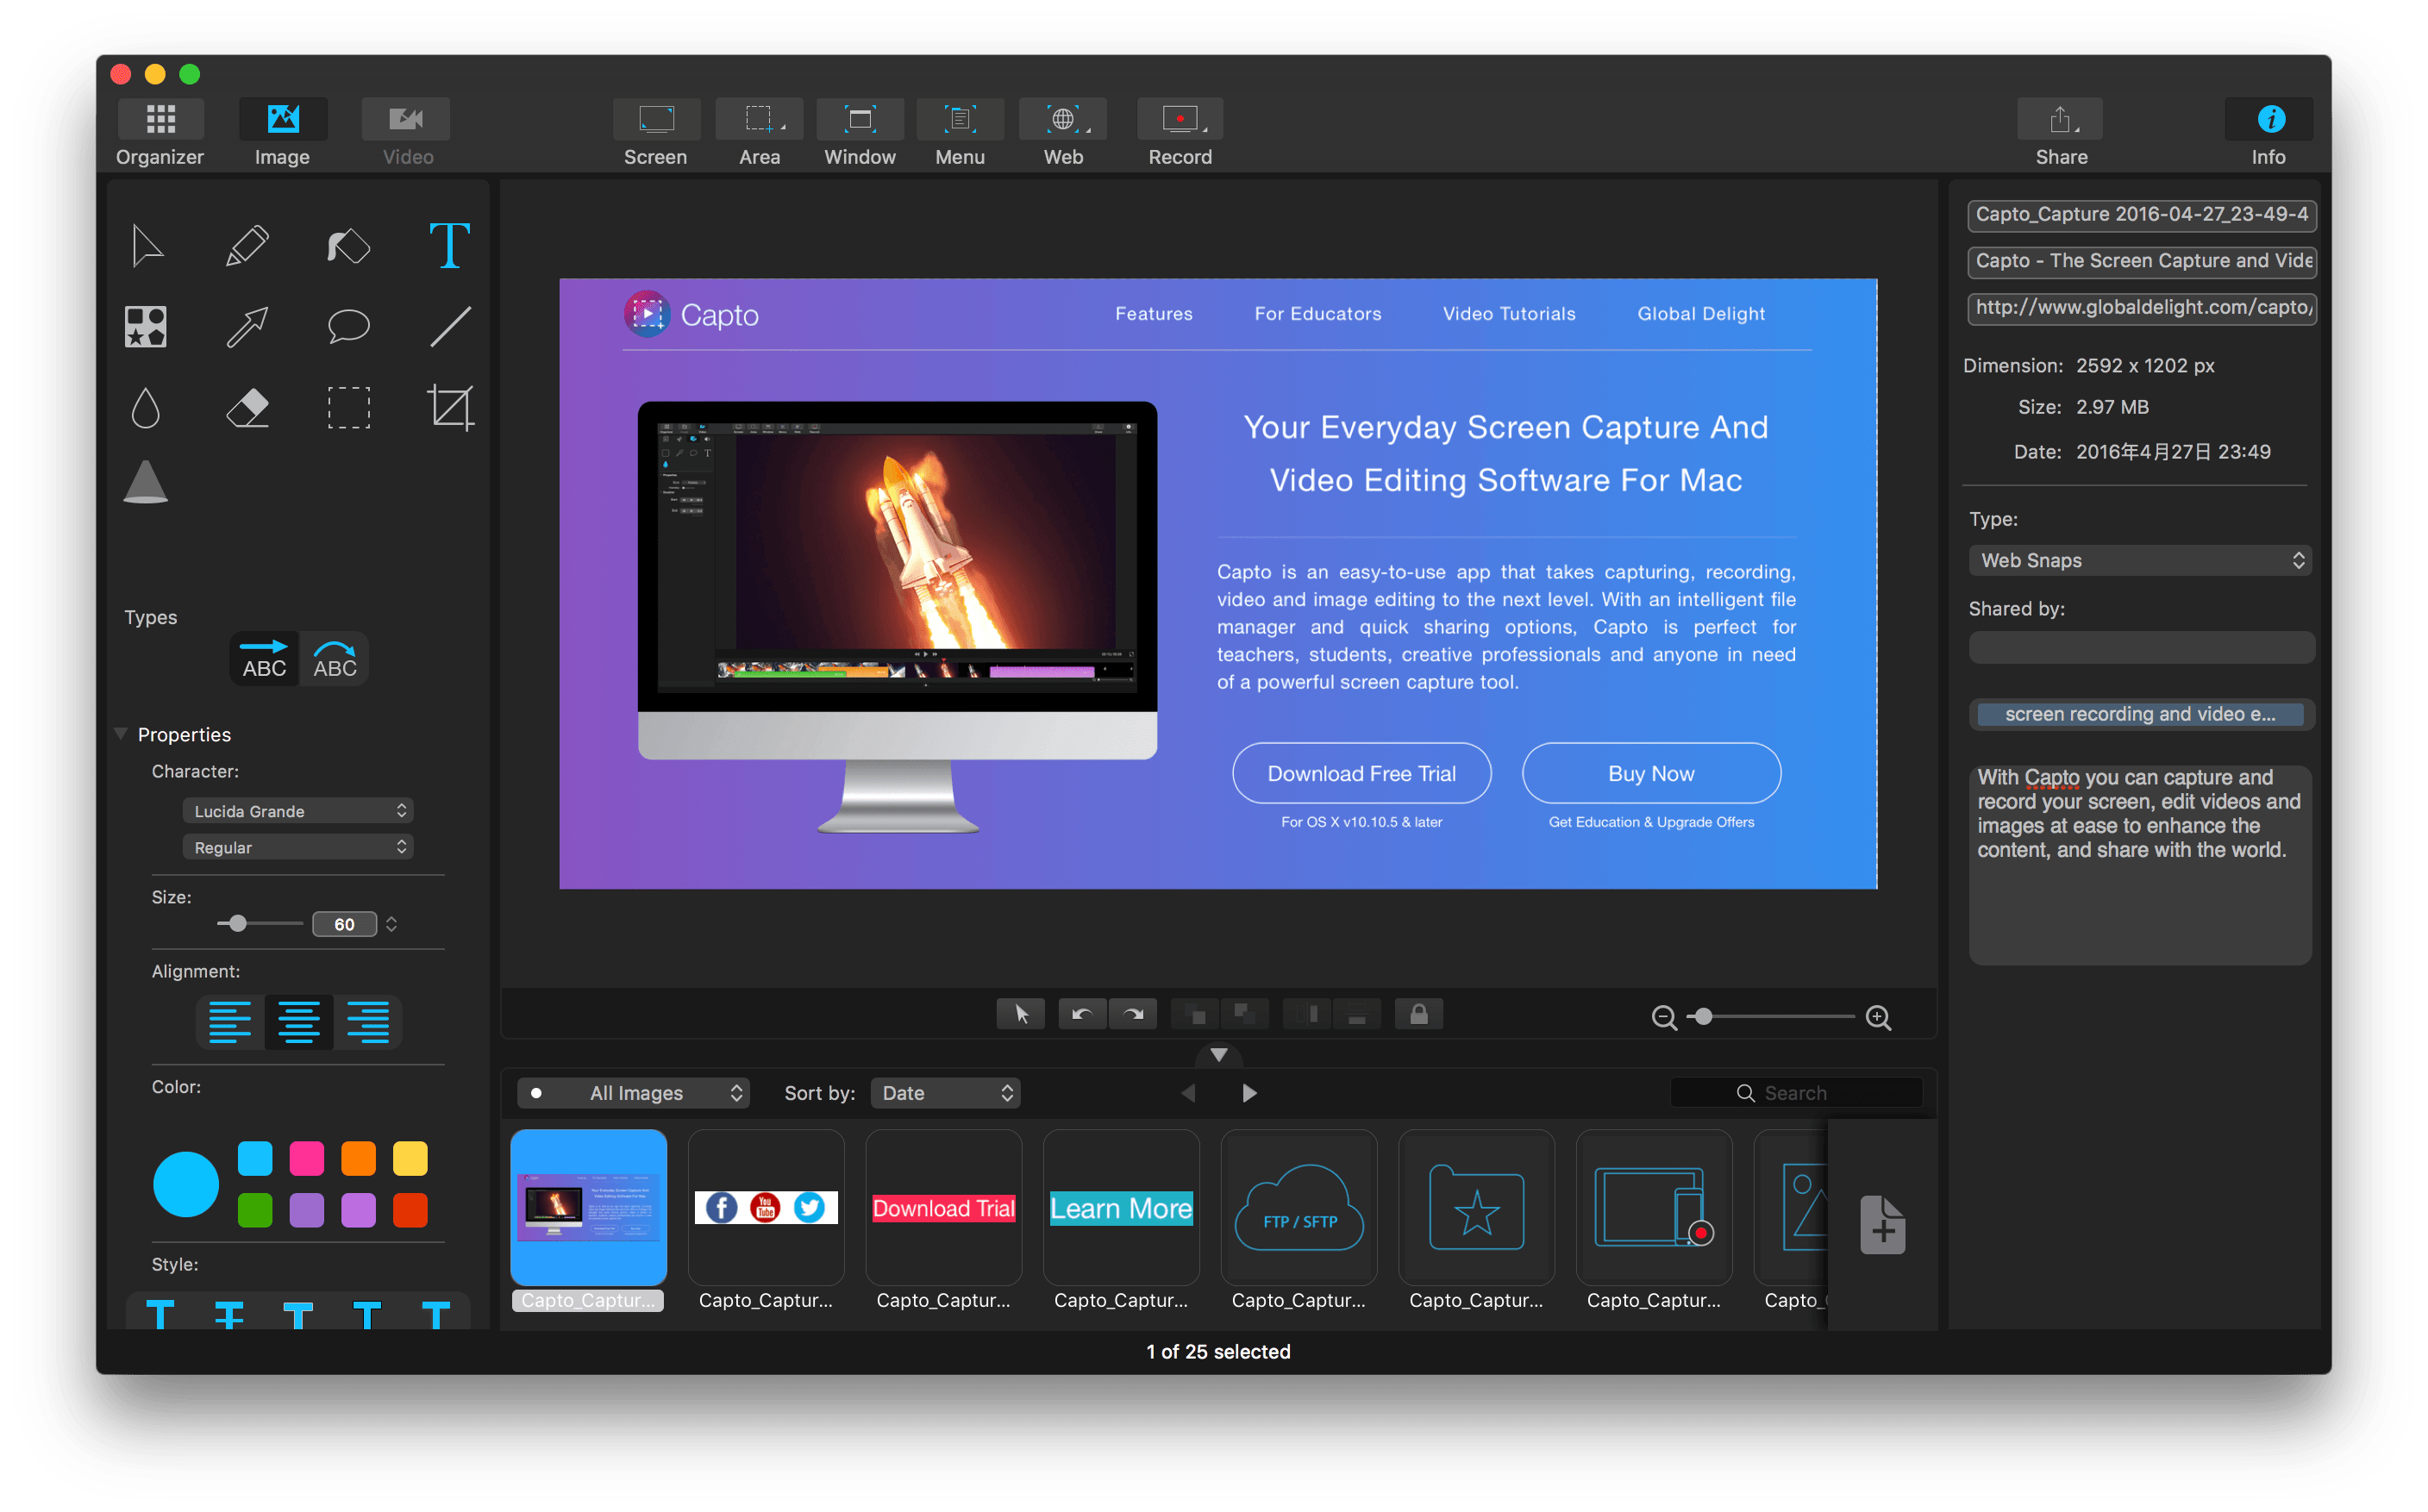Select the shapes tool
This screenshot has width=2428, height=1512.
(x=145, y=327)
